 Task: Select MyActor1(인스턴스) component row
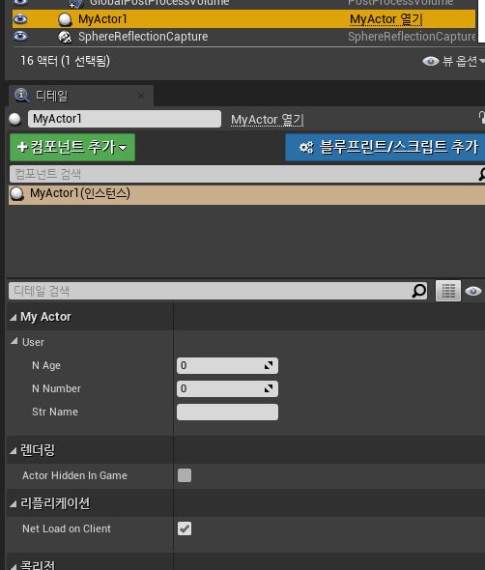(247, 194)
